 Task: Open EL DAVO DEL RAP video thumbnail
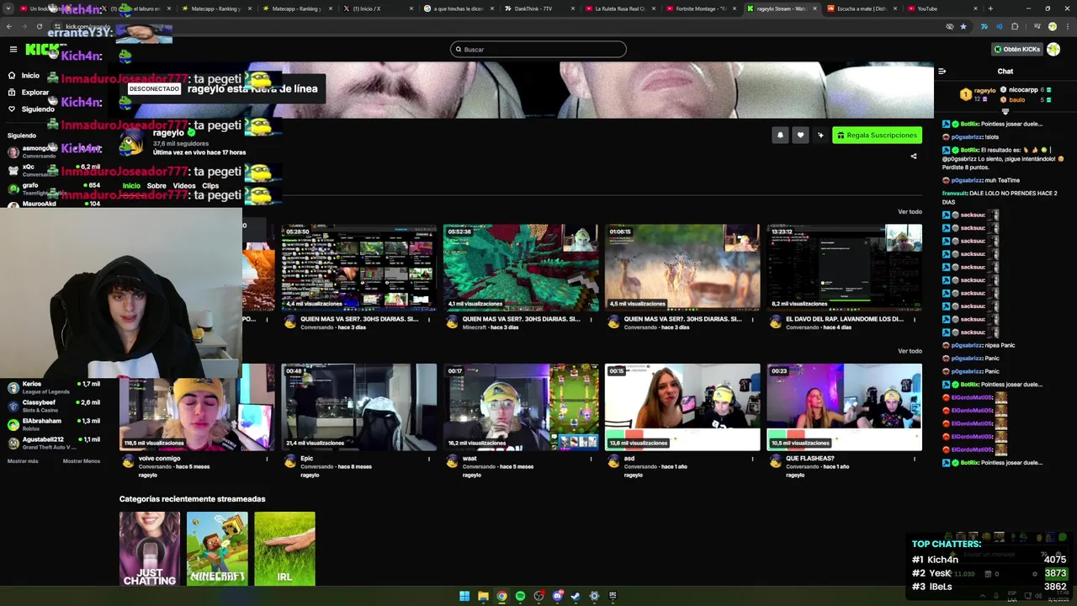(x=844, y=268)
